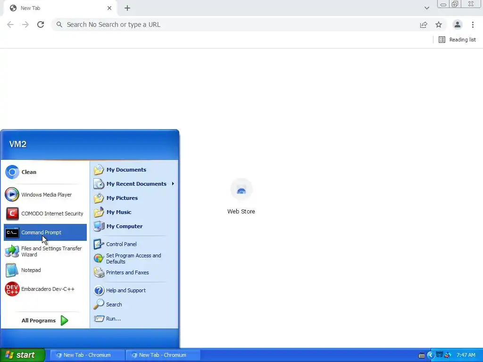Switch to second New Tab - Chromium taskbar item

pyautogui.click(x=163, y=355)
